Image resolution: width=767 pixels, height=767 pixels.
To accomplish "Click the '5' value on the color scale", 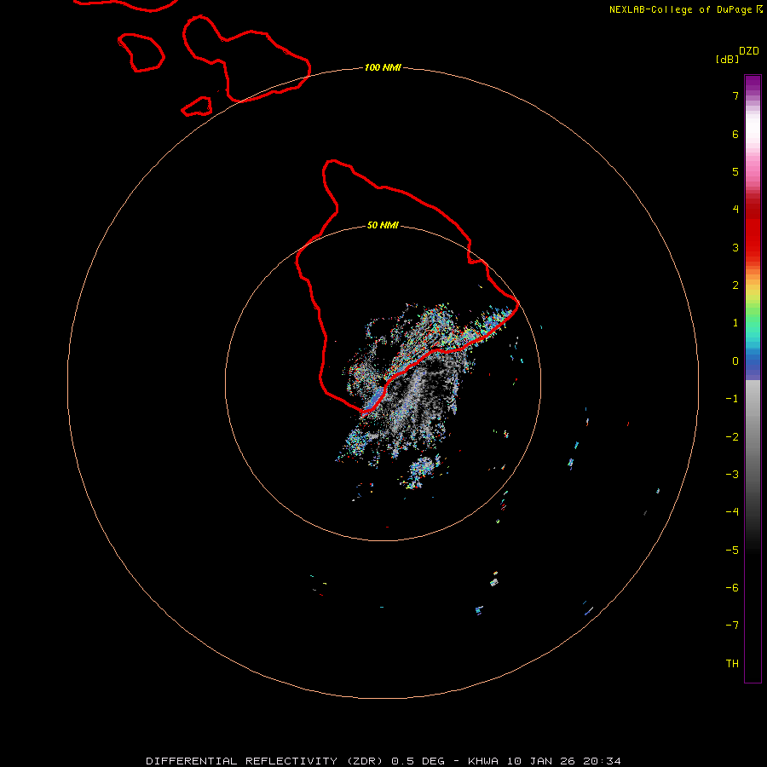I will tap(735, 171).
